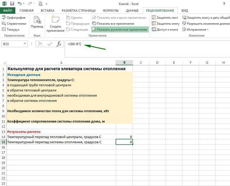Click Защитить лист to protect sheet

coord(165,17)
